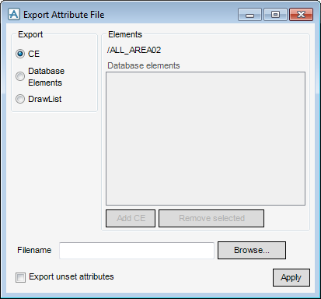Close the Export Attribute File dialog
Screen dimensions: 321x299
pyautogui.click(x=301, y=15)
